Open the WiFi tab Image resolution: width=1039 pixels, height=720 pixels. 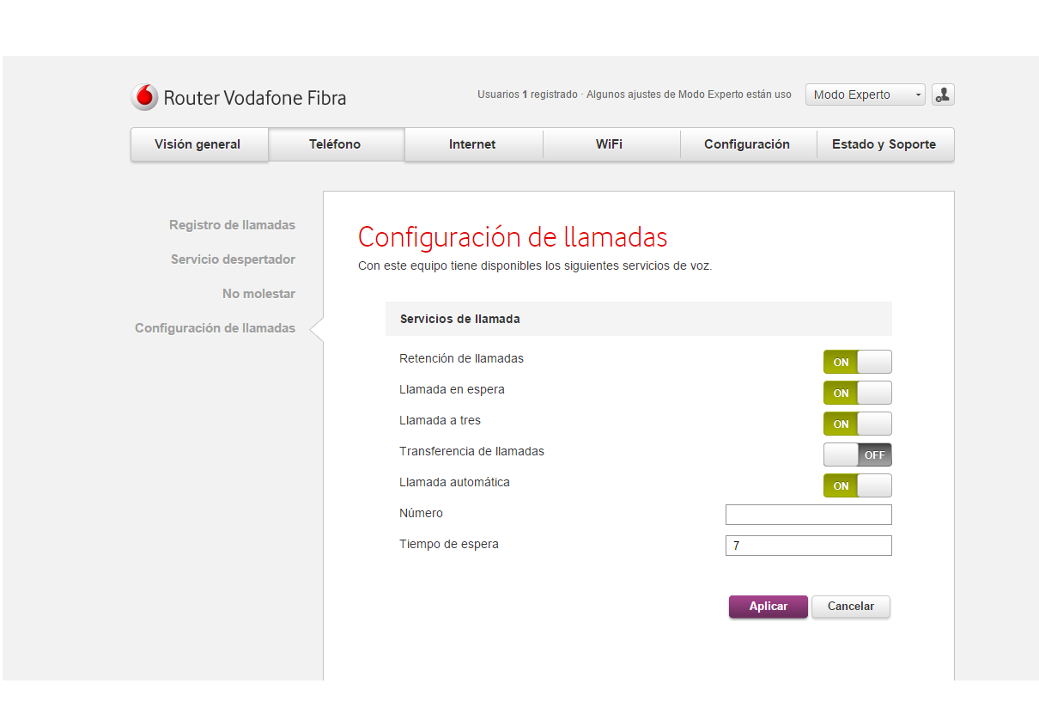(x=611, y=143)
